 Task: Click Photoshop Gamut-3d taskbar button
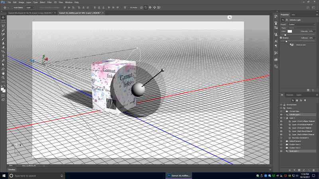pyautogui.click(x=179, y=175)
